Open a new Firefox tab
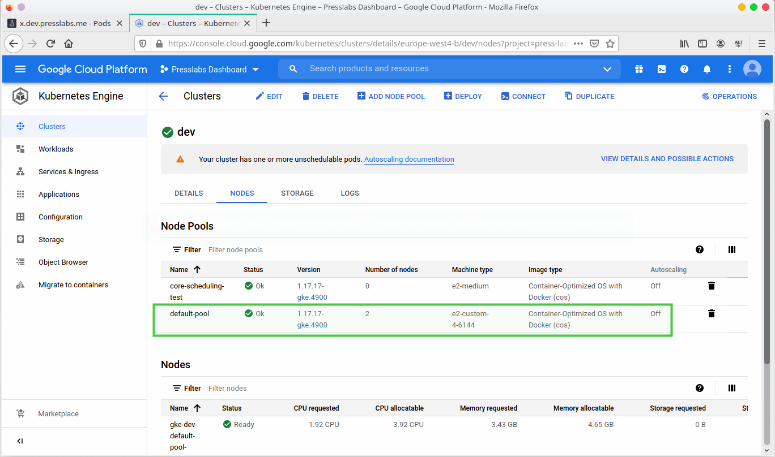Image resolution: width=775 pixels, height=457 pixels. [266, 23]
